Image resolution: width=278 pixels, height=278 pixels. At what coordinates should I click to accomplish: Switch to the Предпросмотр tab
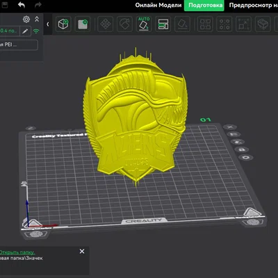[254, 5]
